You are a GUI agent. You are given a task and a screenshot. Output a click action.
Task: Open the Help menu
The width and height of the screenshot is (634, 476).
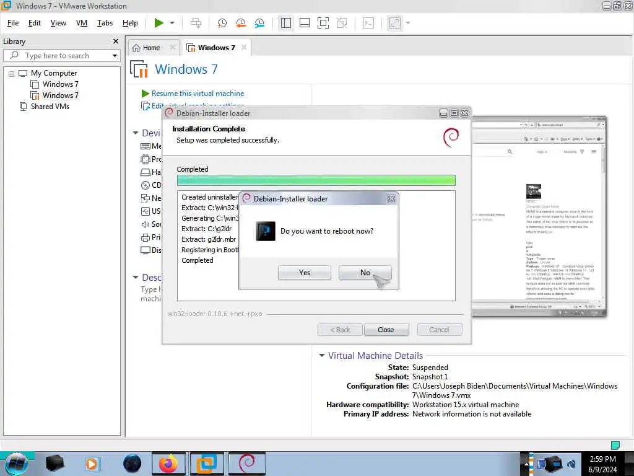coord(130,23)
